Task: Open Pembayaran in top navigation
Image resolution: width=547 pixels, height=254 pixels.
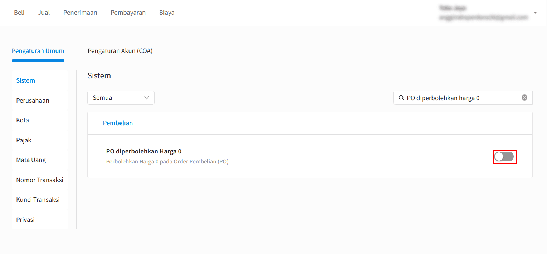Action: [x=128, y=13]
